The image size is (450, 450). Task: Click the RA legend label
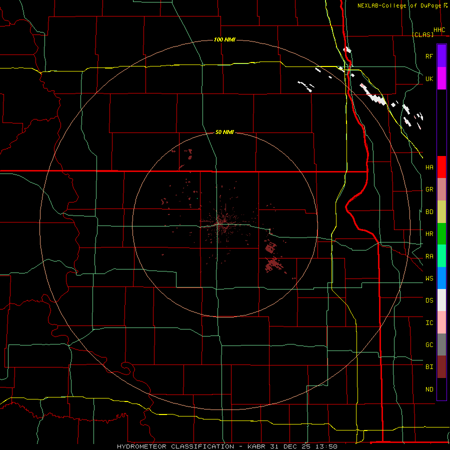(429, 256)
